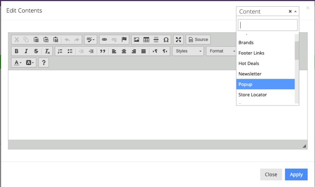The image size is (315, 187).
Task: Insert an anchor with flag icon
Action: click(x=124, y=40)
